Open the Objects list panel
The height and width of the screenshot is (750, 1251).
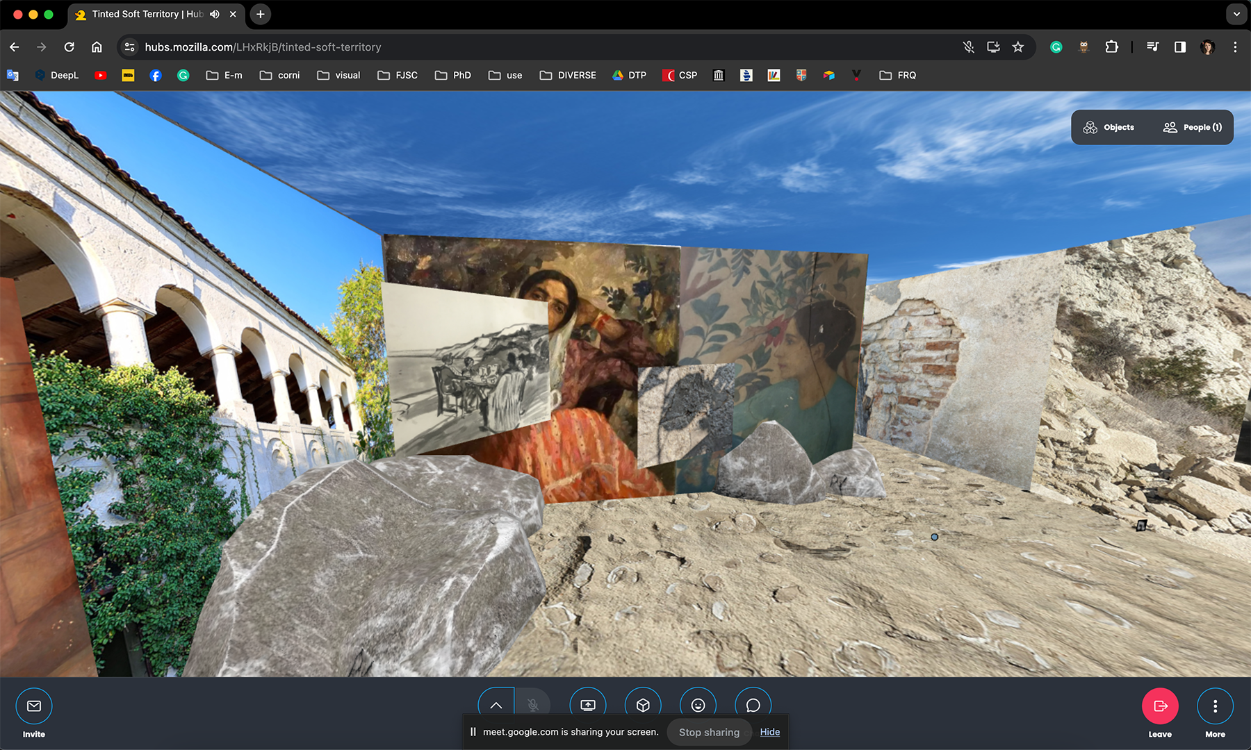[x=1109, y=127]
